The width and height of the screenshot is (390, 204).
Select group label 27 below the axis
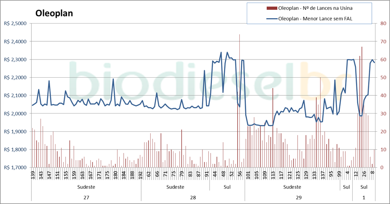(86, 197)
